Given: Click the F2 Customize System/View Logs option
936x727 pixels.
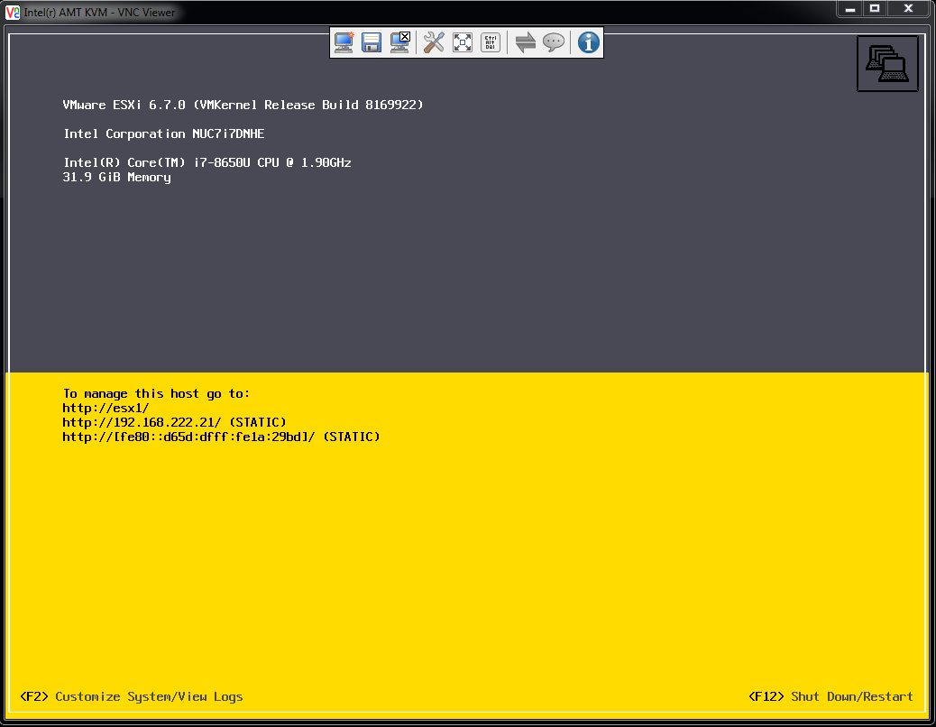Looking at the screenshot, I should [132, 696].
